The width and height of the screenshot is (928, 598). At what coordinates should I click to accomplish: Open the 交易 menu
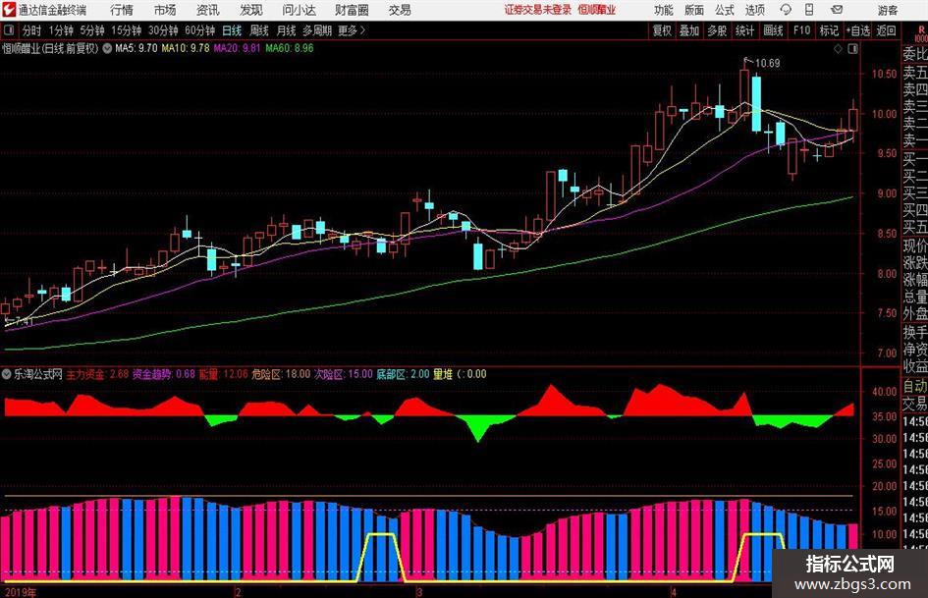(x=400, y=10)
